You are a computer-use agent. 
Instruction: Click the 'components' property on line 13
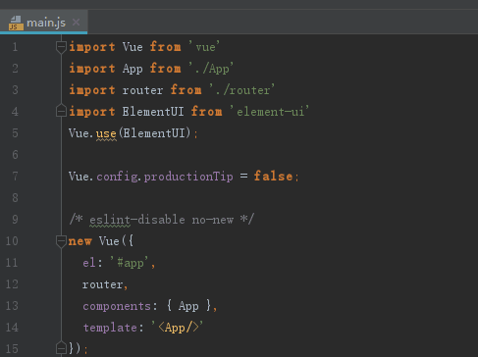click(x=117, y=306)
